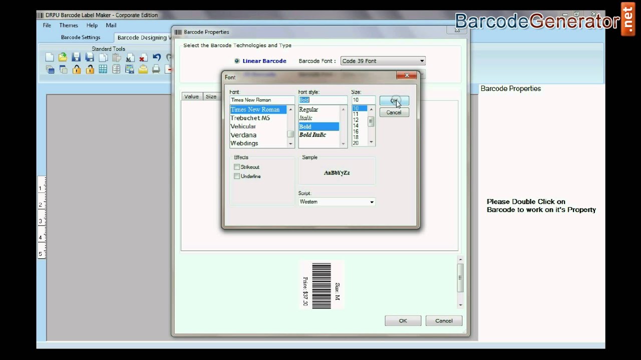The height and width of the screenshot is (360, 641).
Task: Click the Value column header tab
Action: point(191,96)
